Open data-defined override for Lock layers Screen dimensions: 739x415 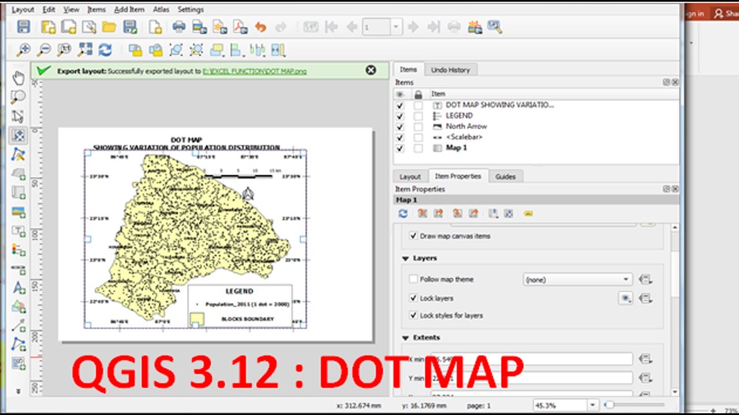(x=645, y=299)
